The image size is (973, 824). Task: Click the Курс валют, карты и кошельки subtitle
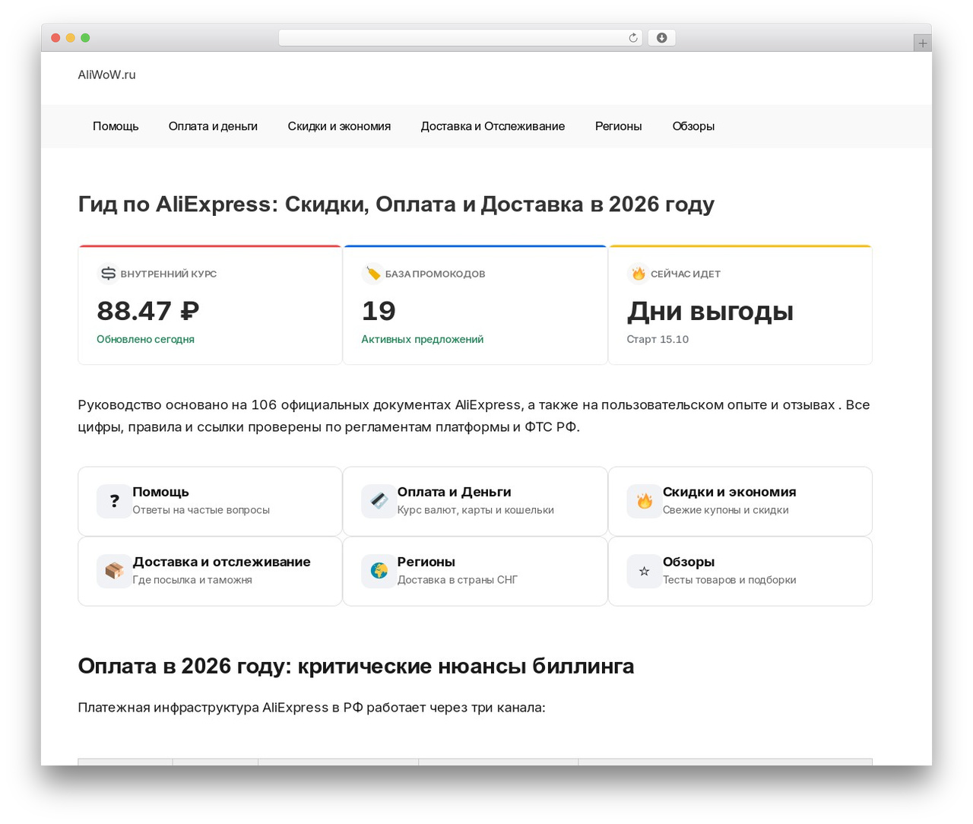pos(475,510)
